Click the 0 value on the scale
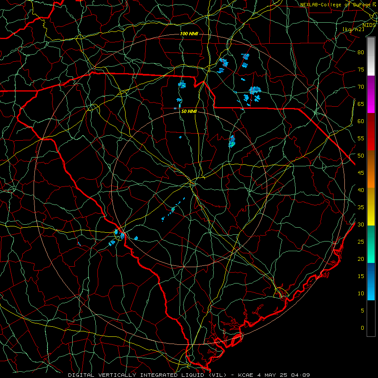Screen dimensions: 378x378 tap(362, 328)
